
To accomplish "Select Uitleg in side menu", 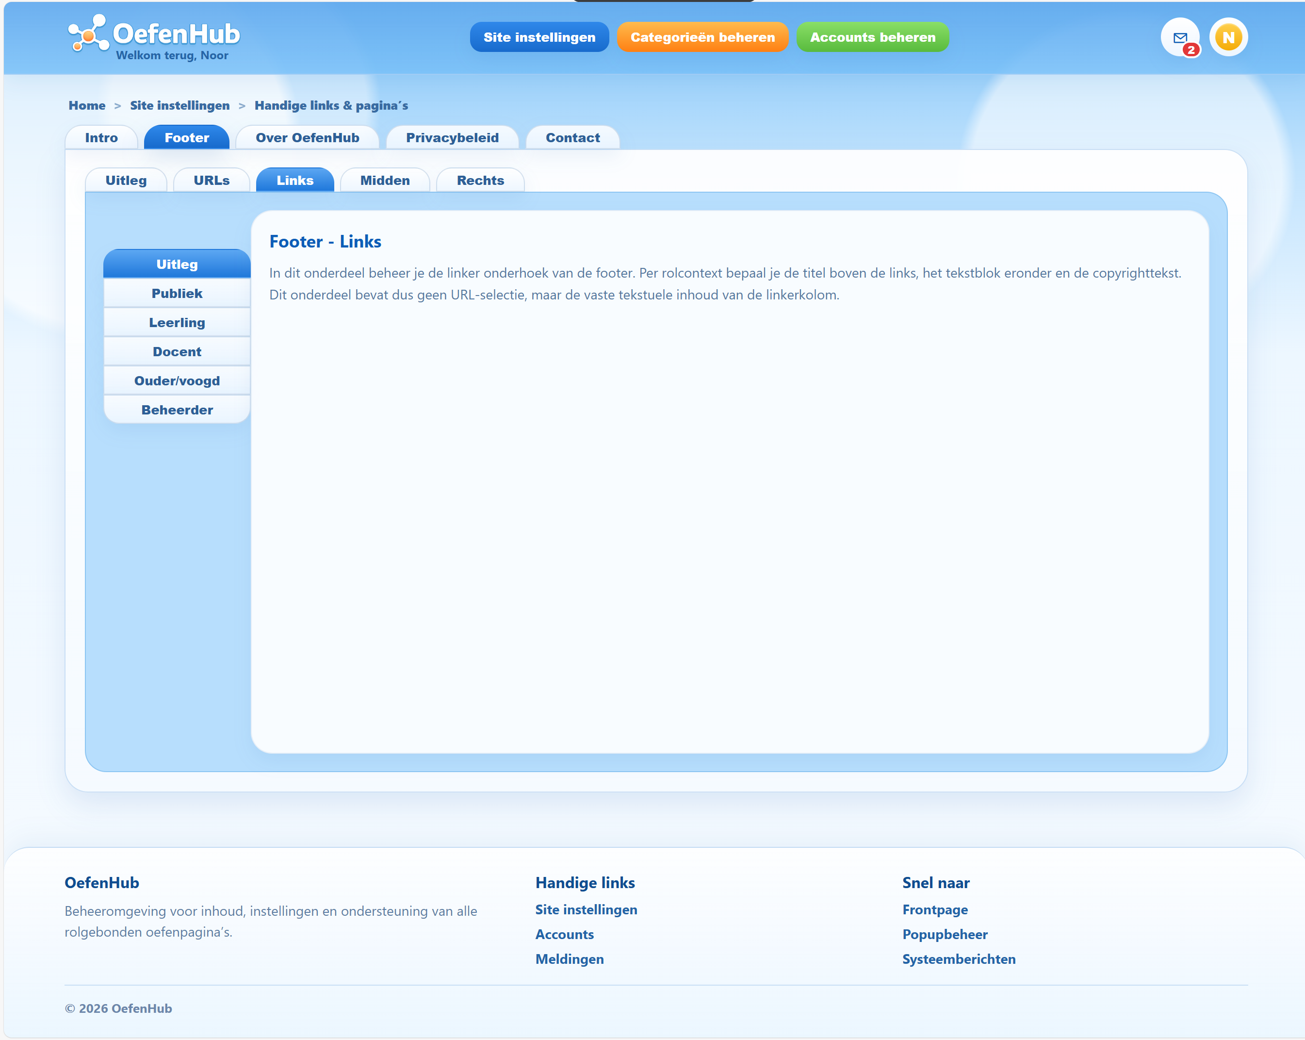I will [177, 264].
